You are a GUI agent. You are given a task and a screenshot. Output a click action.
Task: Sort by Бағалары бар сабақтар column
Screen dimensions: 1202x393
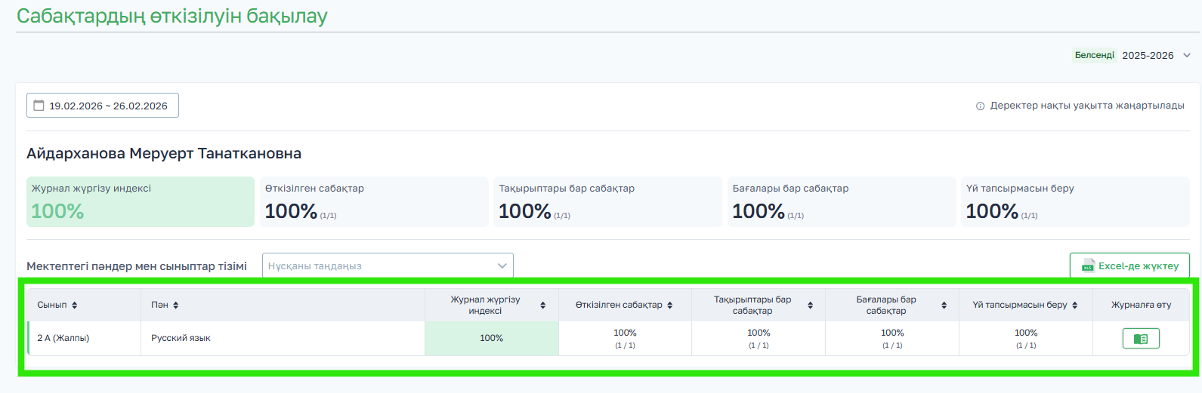[944, 305]
